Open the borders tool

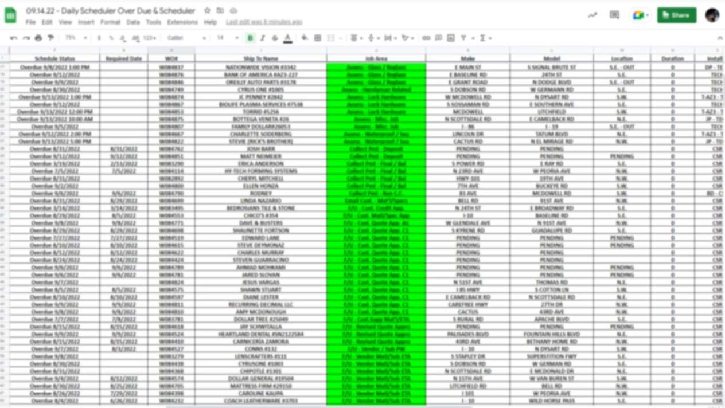coord(318,38)
